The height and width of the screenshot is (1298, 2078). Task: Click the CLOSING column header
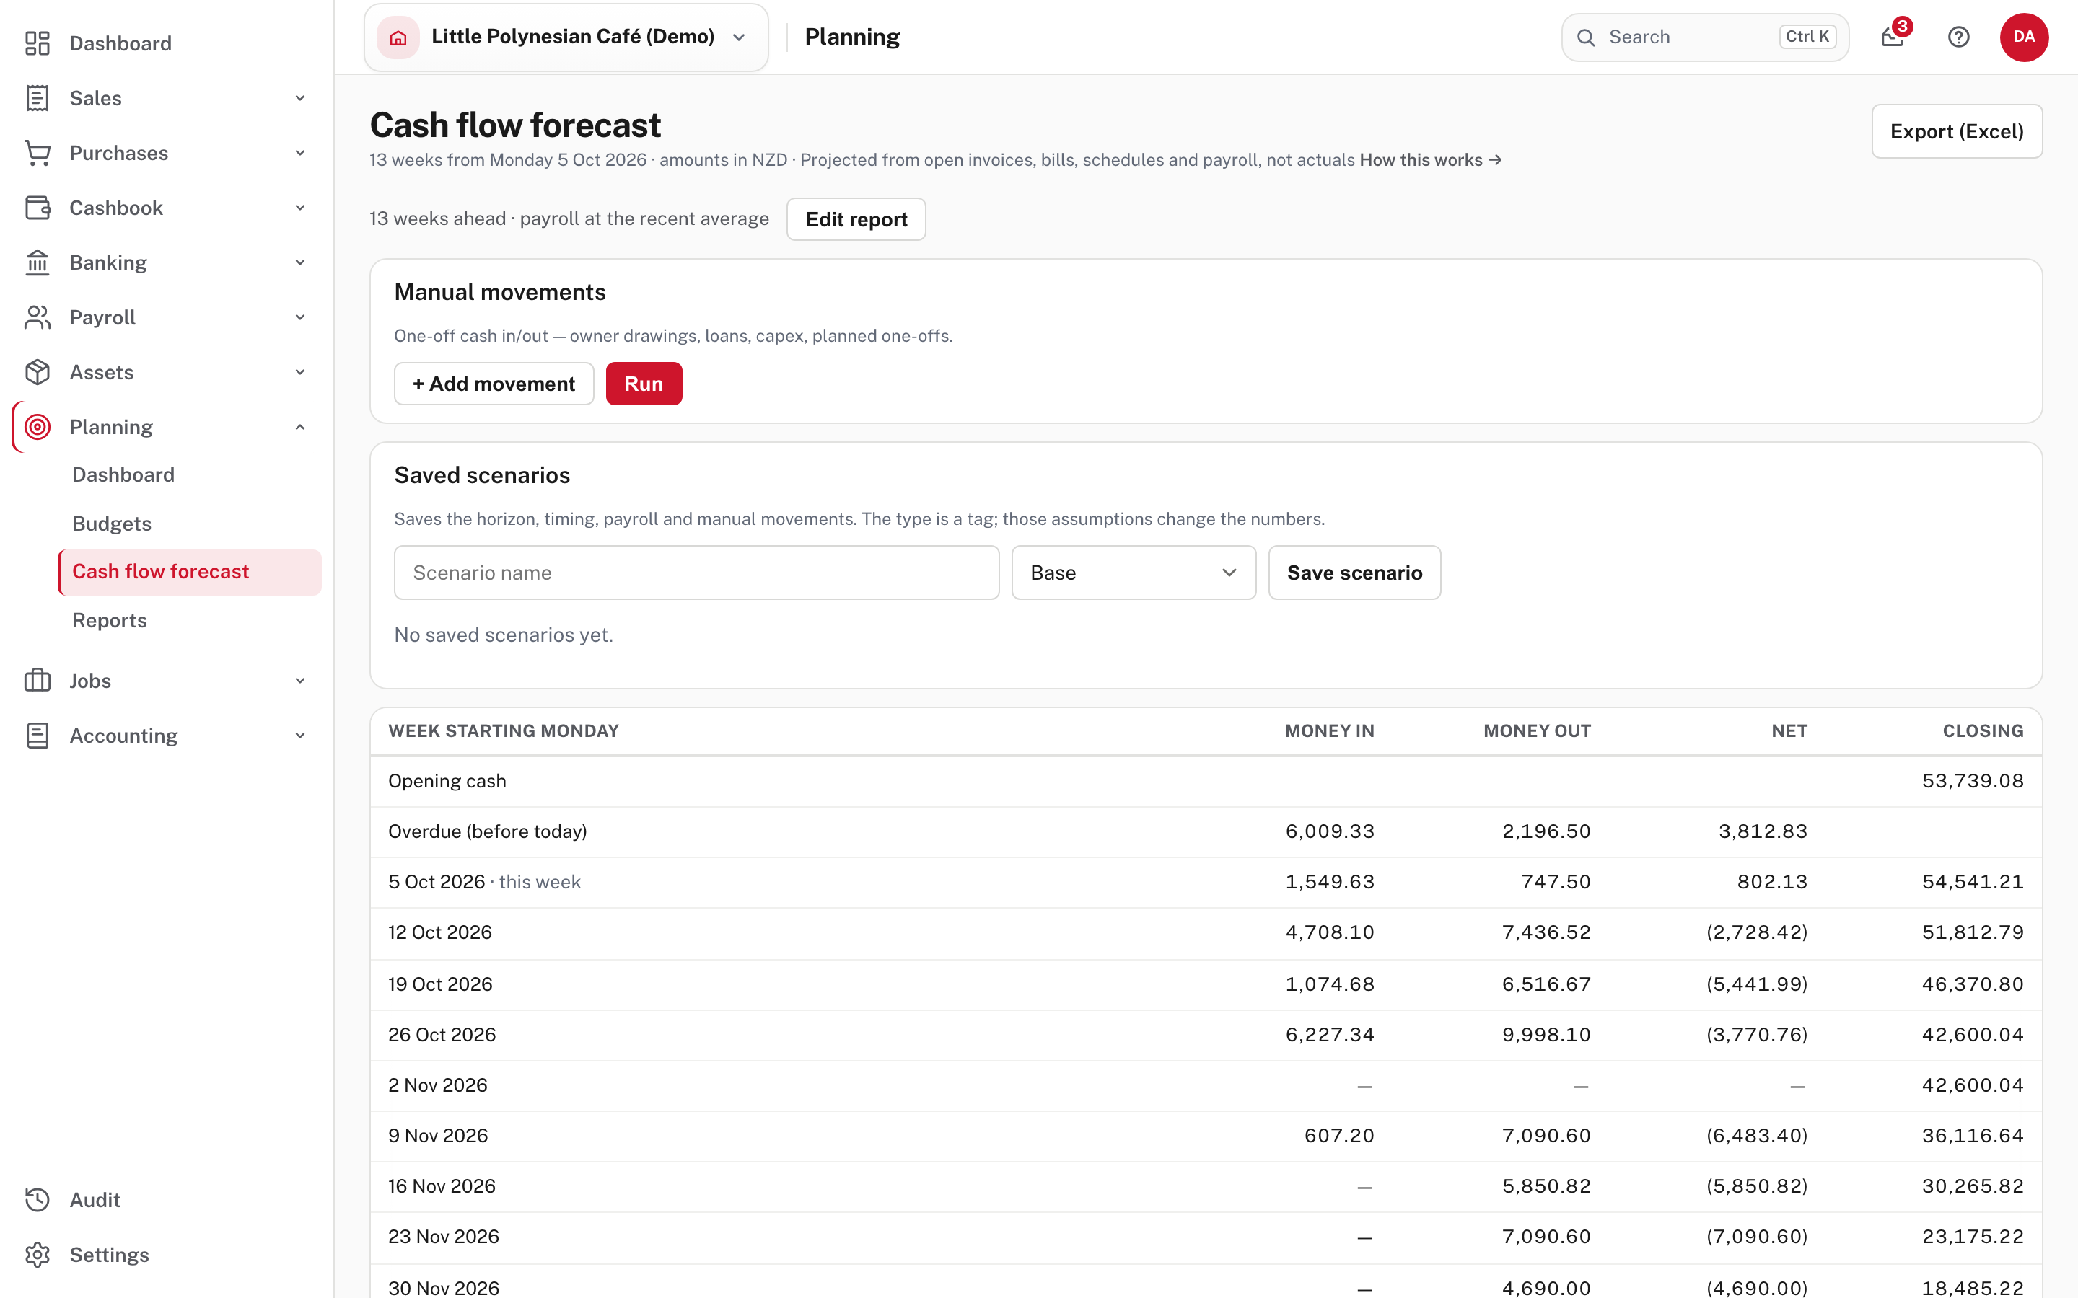pyautogui.click(x=1983, y=731)
